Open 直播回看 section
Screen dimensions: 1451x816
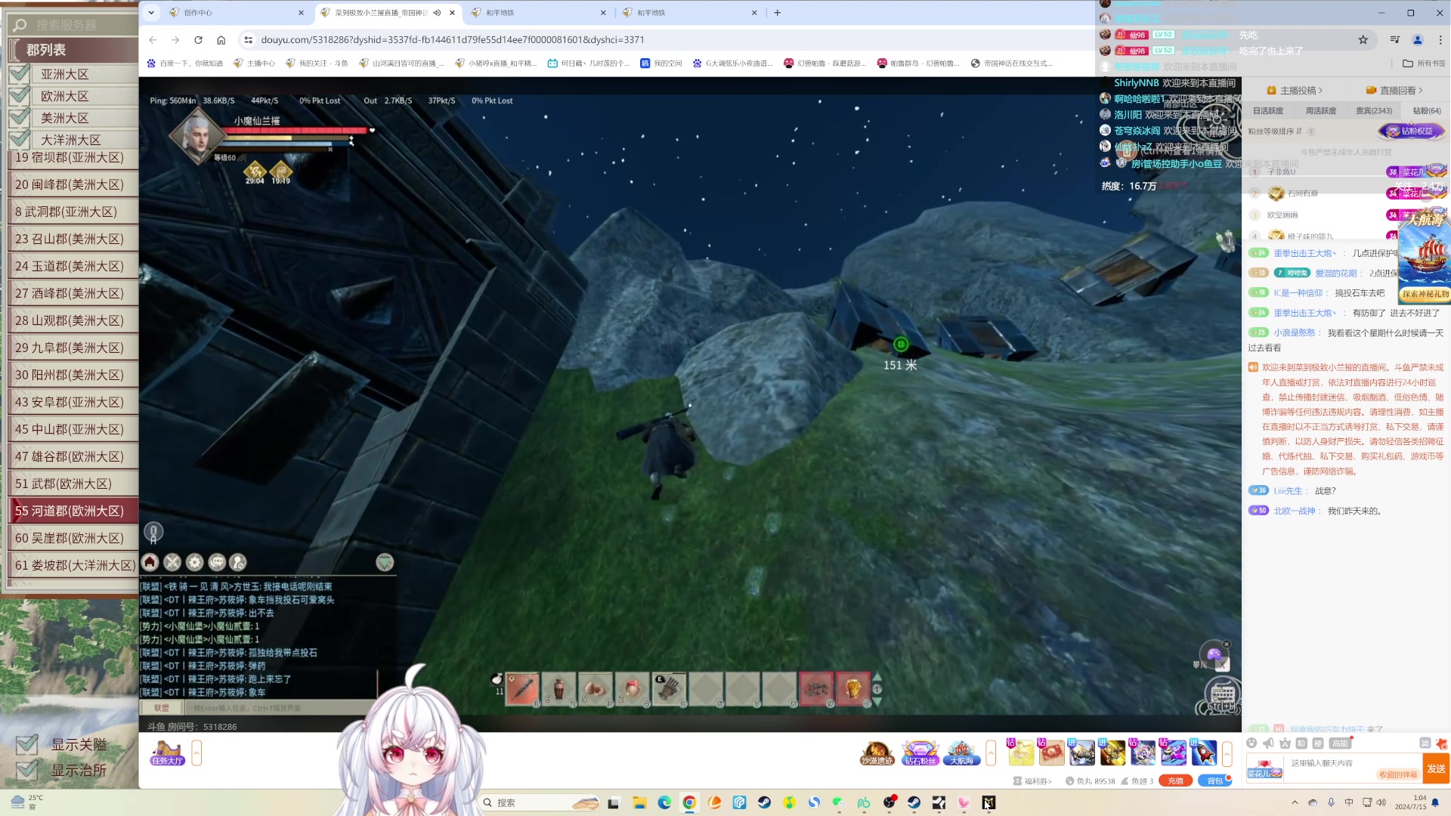(1395, 90)
